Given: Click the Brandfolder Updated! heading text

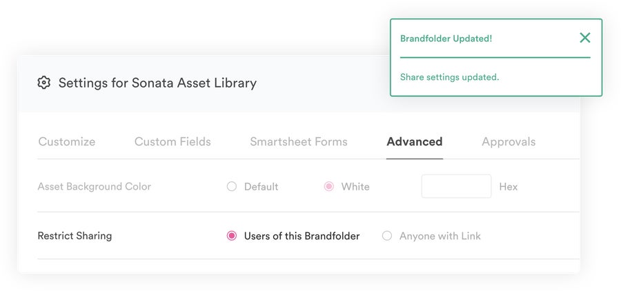Looking at the screenshot, I should pyautogui.click(x=446, y=39).
